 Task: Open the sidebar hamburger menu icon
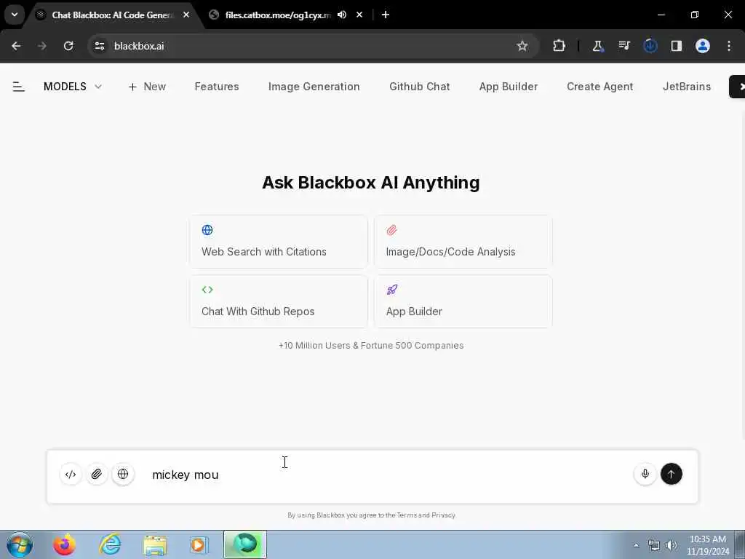pos(18,87)
